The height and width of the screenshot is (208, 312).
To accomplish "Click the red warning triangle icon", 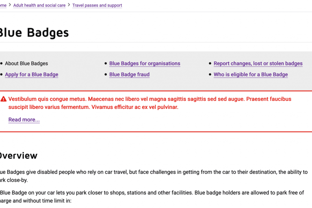I will click(x=3, y=99).
